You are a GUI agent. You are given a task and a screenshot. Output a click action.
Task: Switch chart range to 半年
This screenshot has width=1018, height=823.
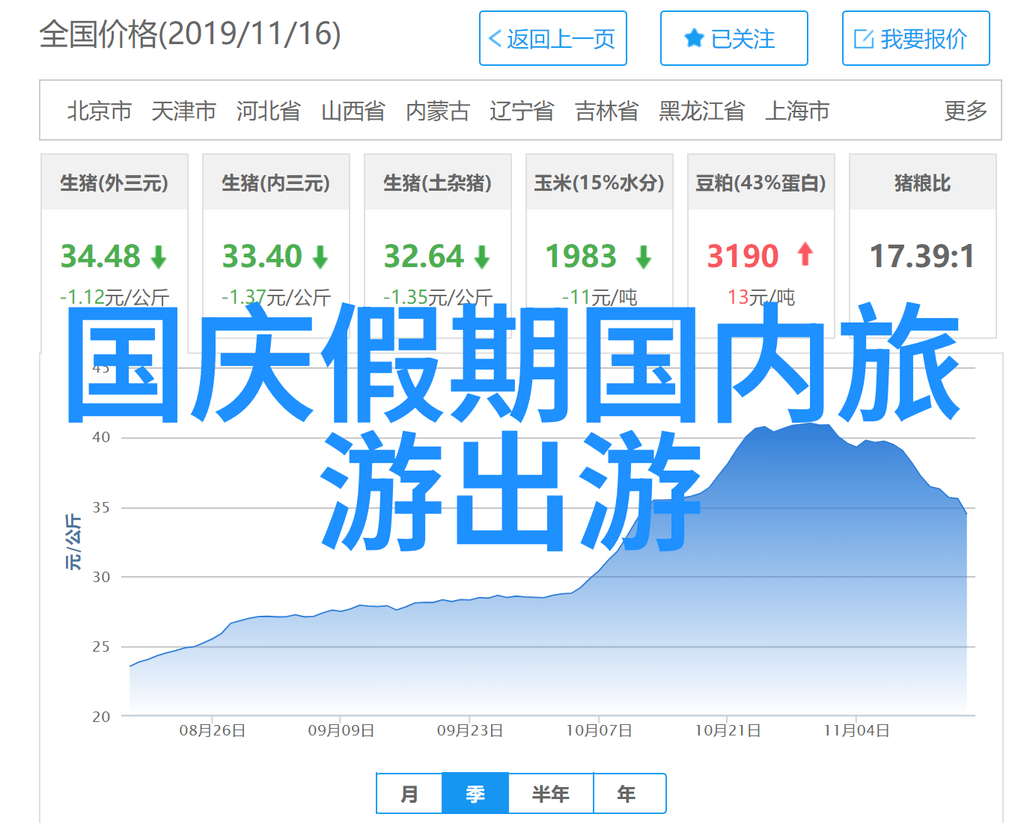point(551,794)
